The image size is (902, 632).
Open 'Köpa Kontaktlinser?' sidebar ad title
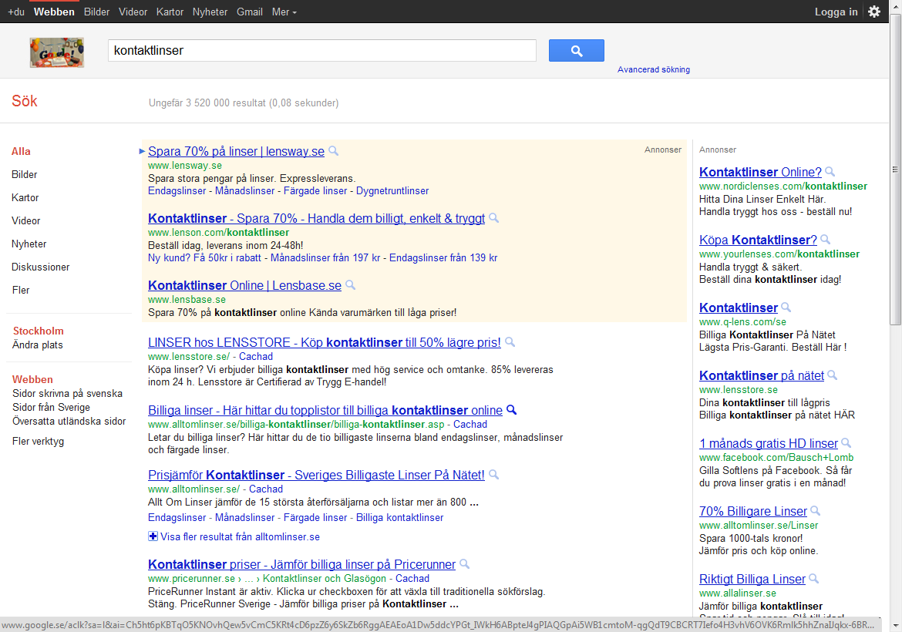click(x=758, y=240)
